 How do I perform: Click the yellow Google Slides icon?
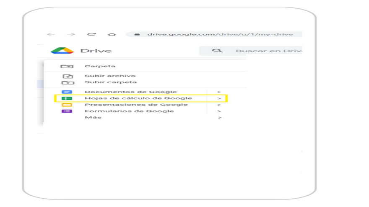coord(67,105)
